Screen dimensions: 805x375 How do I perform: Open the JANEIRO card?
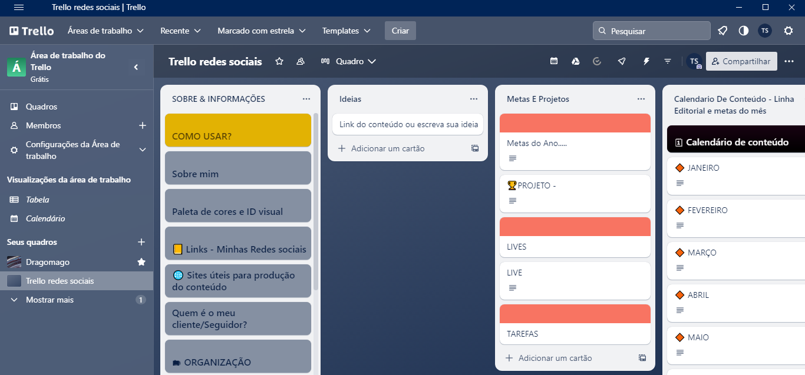click(736, 175)
